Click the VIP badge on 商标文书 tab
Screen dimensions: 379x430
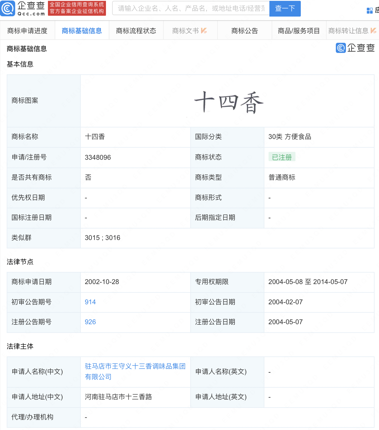(x=204, y=31)
